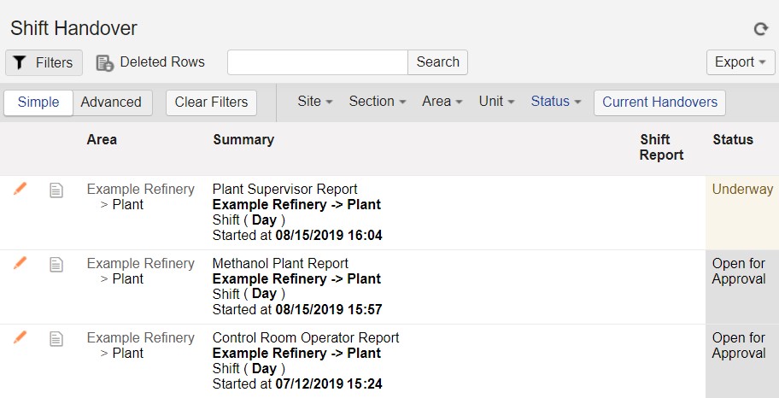Edit the Plant Supervisor Report with pencil icon
This screenshot has width=779, height=398.
(20, 189)
